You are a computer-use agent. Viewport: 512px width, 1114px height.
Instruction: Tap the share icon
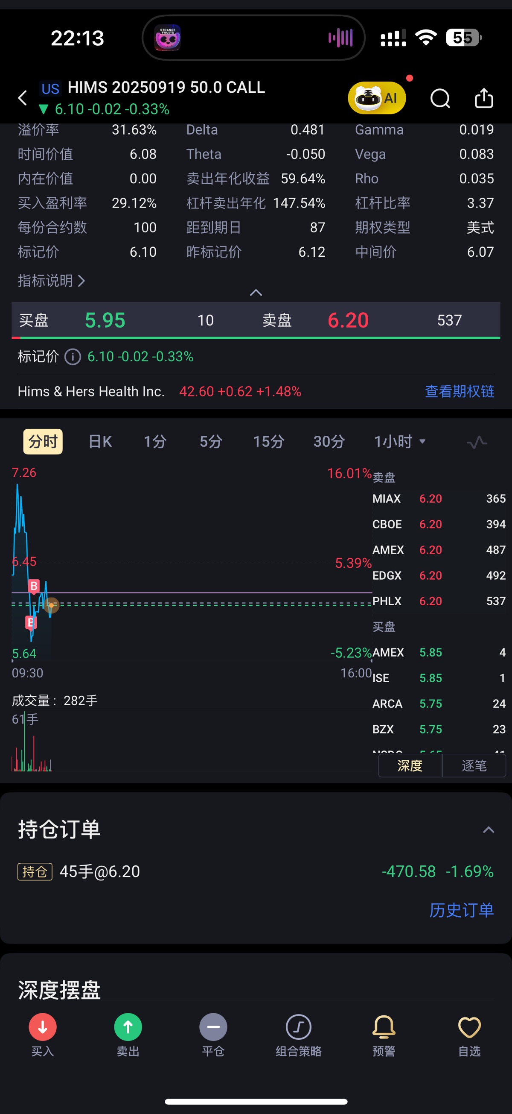click(x=484, y=98)
